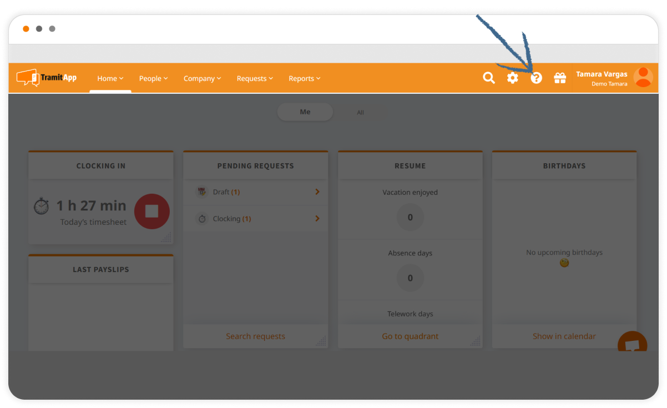Screen dimensions: 667x408
Task: Expand the People menu dropdown
Action: [x=153, y=79]
